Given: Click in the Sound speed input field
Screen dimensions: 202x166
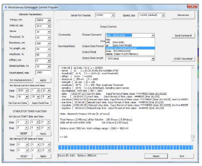Looking at the screenshot, I should click(x=43, y=72).
